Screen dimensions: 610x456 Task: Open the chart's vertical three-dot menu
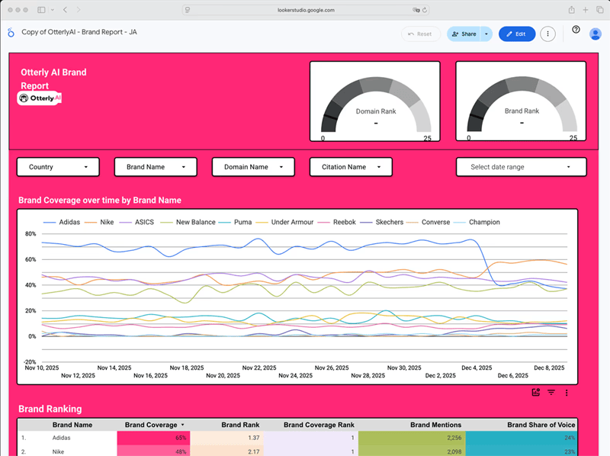coord(567,392)
